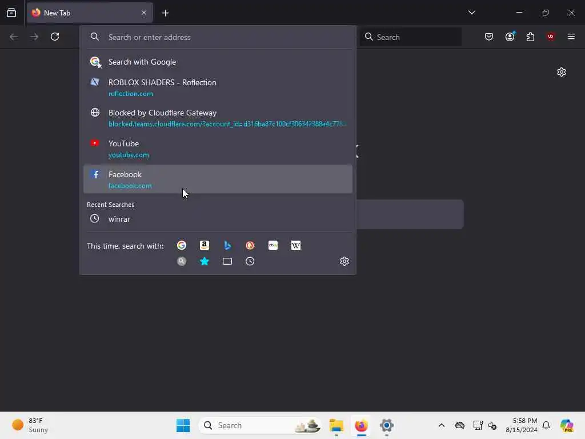This screenshot has width=585, height=439.
Task: Open ROBLOX SHADERS - Roflection suggestion
Action: [x=218, y=87]
